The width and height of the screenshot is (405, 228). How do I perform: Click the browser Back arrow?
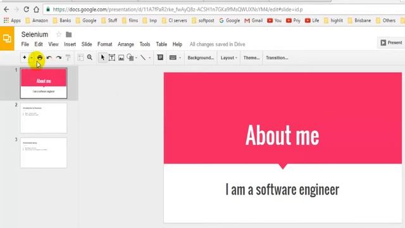pyautogui.click(x=6, y=9)
